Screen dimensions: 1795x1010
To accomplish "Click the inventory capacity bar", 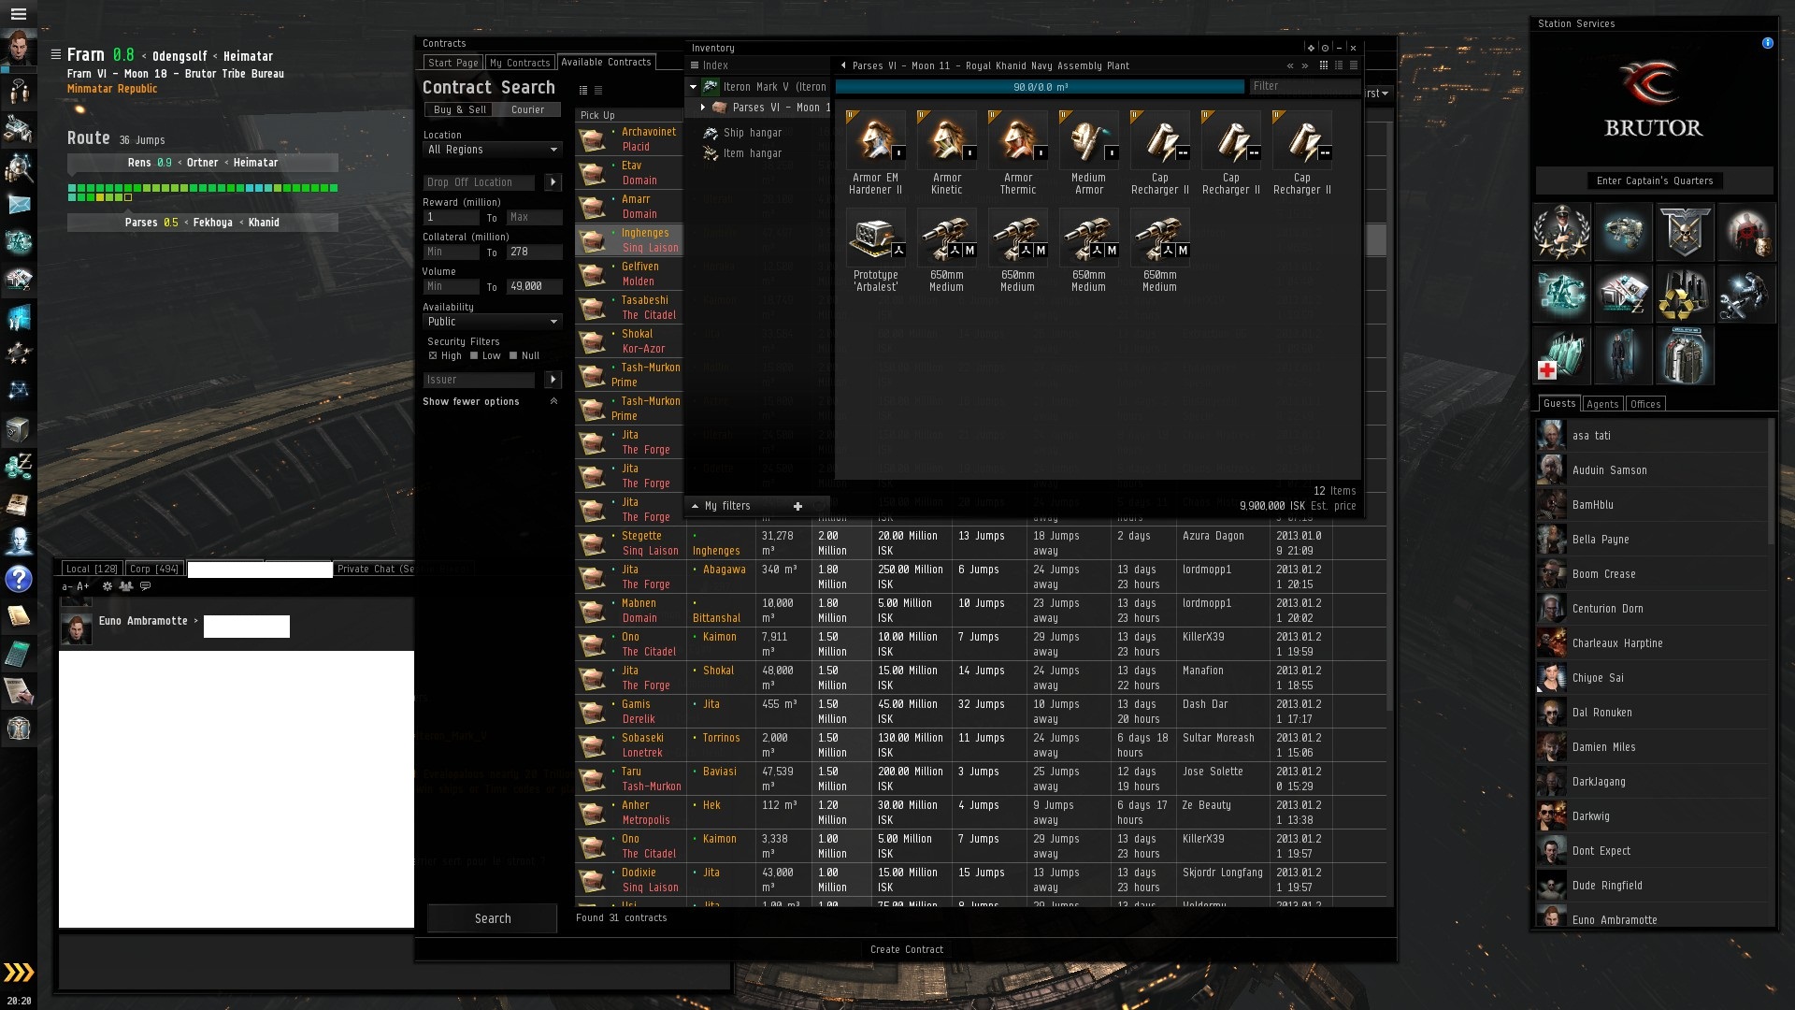I will [x=1040, y=87].
